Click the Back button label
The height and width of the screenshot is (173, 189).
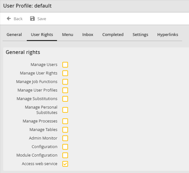[x=18, y=19]
